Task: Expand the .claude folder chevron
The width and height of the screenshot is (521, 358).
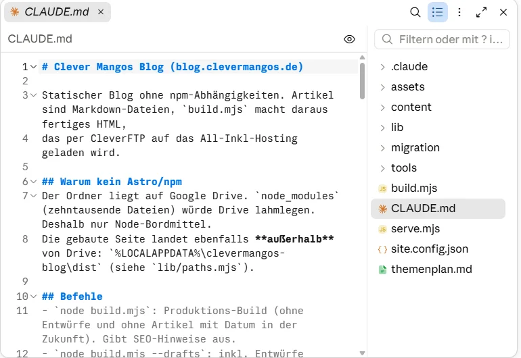Action: tap(382, 67)
